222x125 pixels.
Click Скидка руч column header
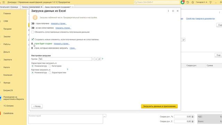click(191, 66)
